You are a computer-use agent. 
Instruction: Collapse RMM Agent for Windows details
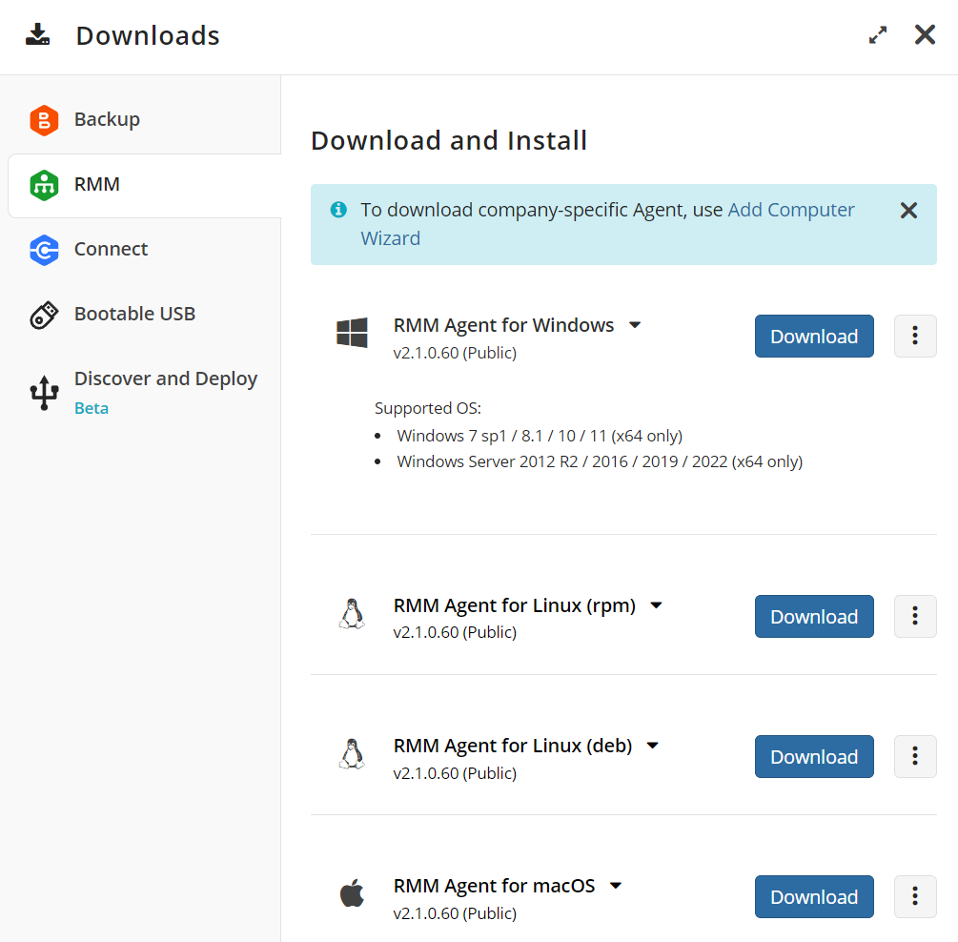[x=635, y=325]
